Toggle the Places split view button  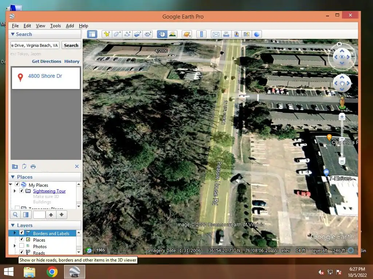coord(26,215)
